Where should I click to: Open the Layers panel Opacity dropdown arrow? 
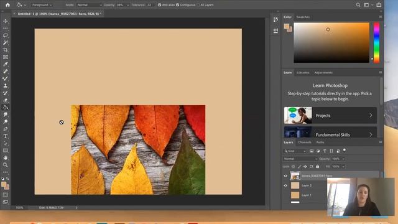[x=343, y=159]
